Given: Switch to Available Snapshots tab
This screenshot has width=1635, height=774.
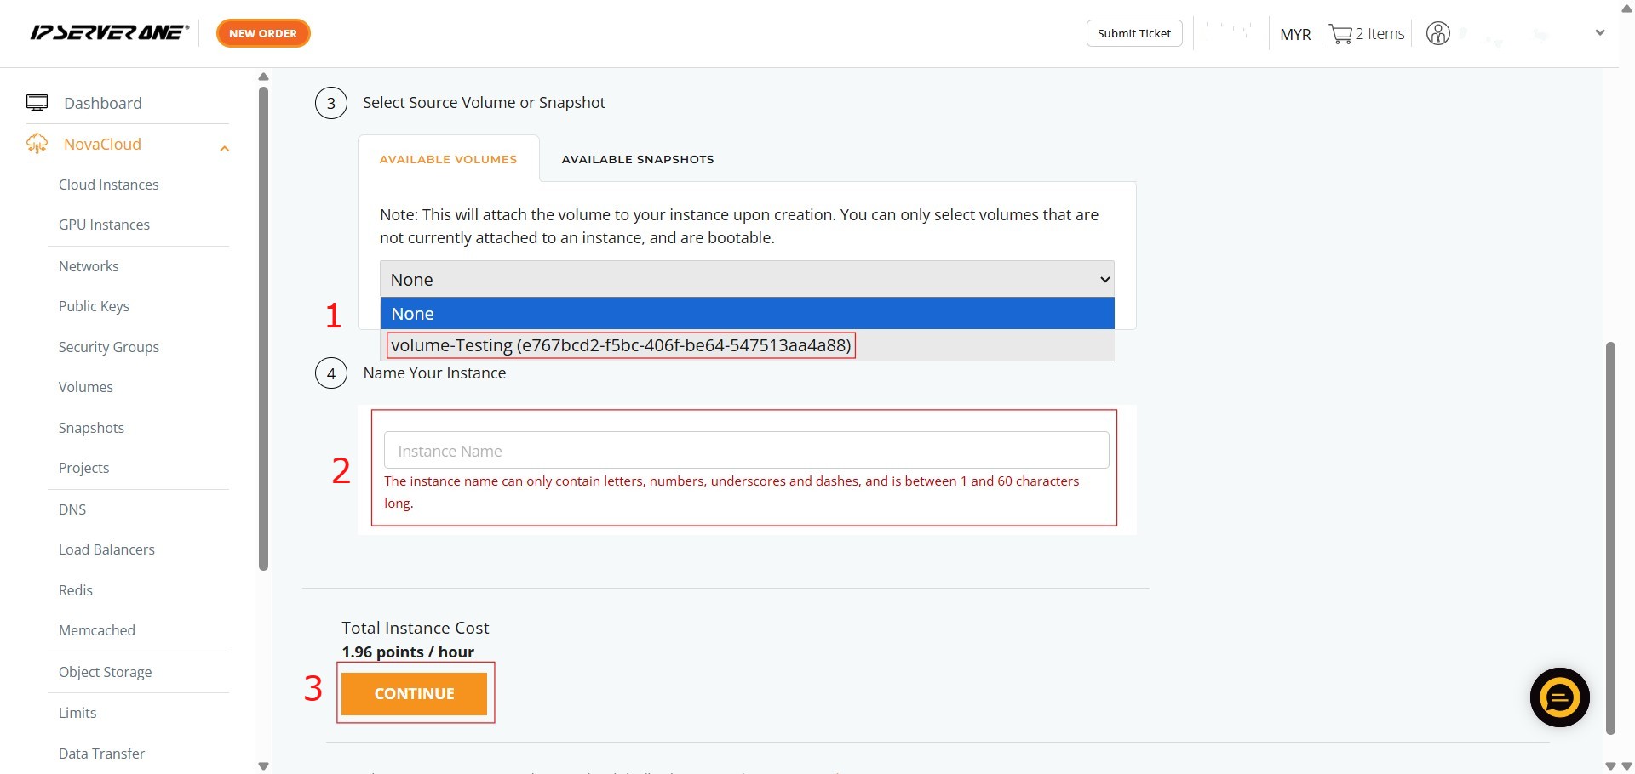Looking at the screenshot, I should (638, 159).
